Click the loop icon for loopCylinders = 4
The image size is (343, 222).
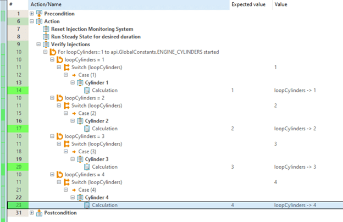pos(59,174)
